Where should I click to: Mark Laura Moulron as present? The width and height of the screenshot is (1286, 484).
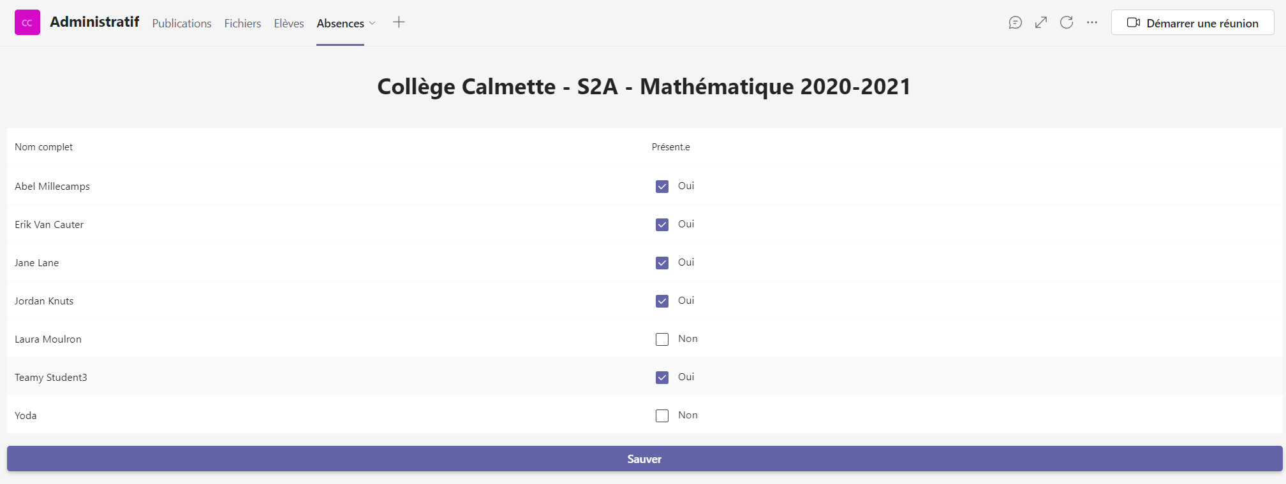click(x=662, y=339)
